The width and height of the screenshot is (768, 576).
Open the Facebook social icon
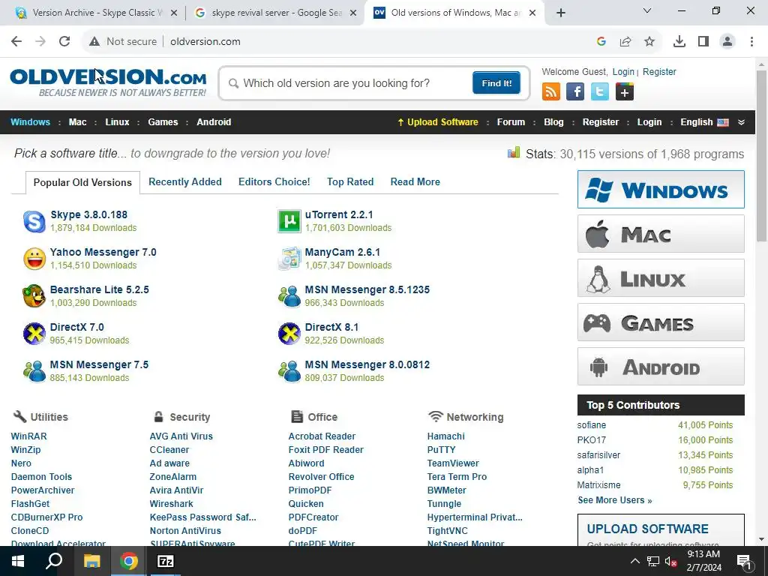[x=575, y=91]
